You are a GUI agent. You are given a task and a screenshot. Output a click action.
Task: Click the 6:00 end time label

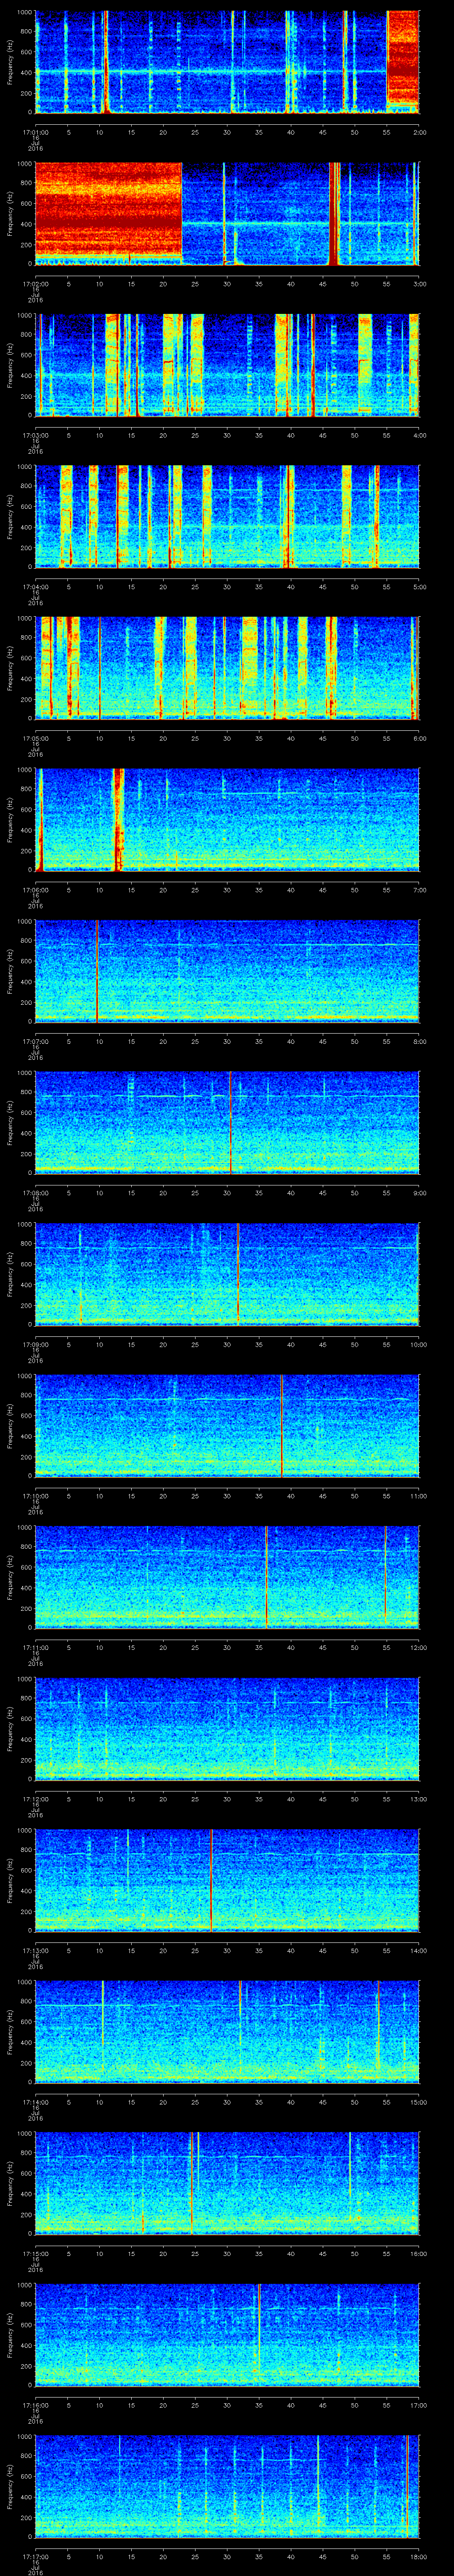(419, 738)
